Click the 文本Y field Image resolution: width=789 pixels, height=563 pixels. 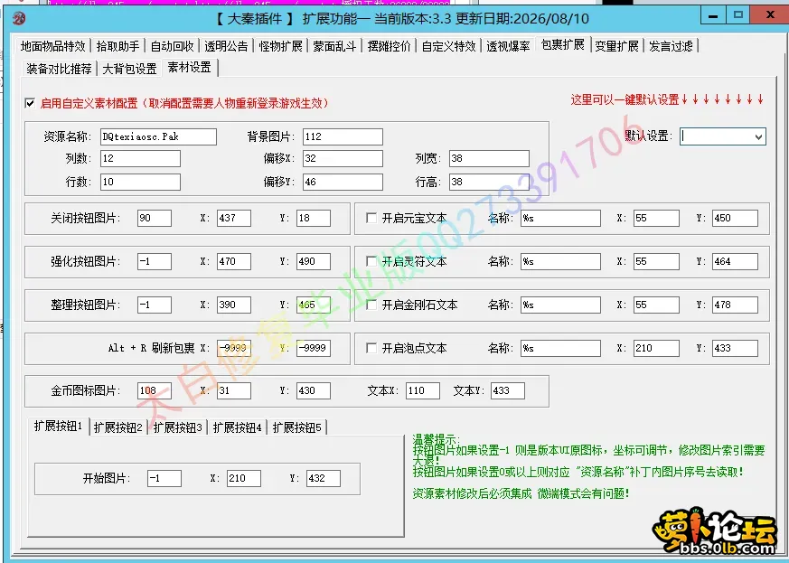[508, 390]
